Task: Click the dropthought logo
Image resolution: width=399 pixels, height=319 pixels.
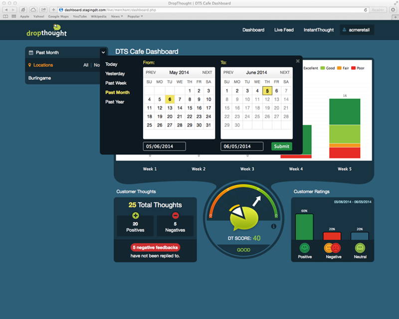Action: click(x=46, y=30)
